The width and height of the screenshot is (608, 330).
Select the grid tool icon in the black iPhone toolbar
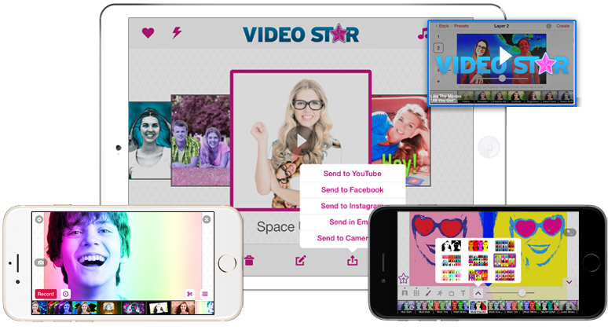(416, 293)
